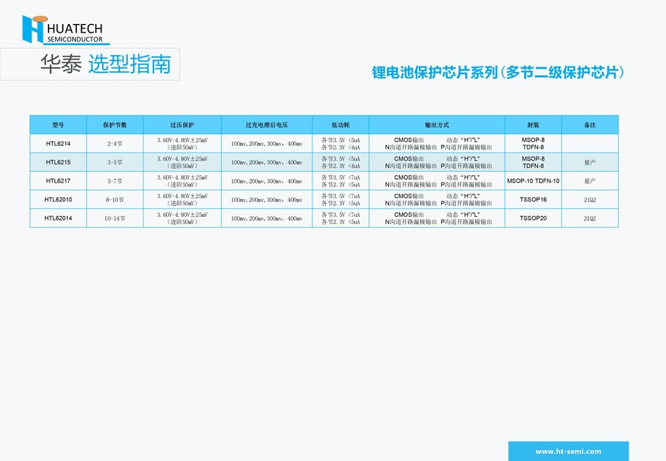Select the 10-14节 cell
Viewport: 666px width, 461px height.
115,218
